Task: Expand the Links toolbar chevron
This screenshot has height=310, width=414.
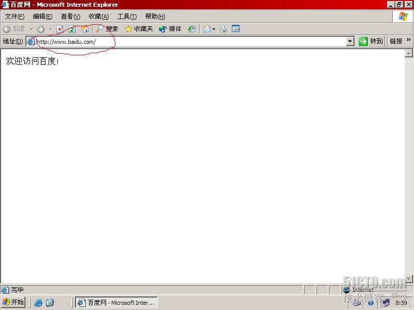Action: [409, 40]
